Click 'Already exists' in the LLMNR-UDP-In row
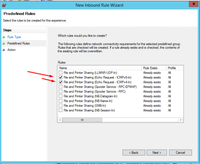 pyautogui.click(x=152, y=73)
